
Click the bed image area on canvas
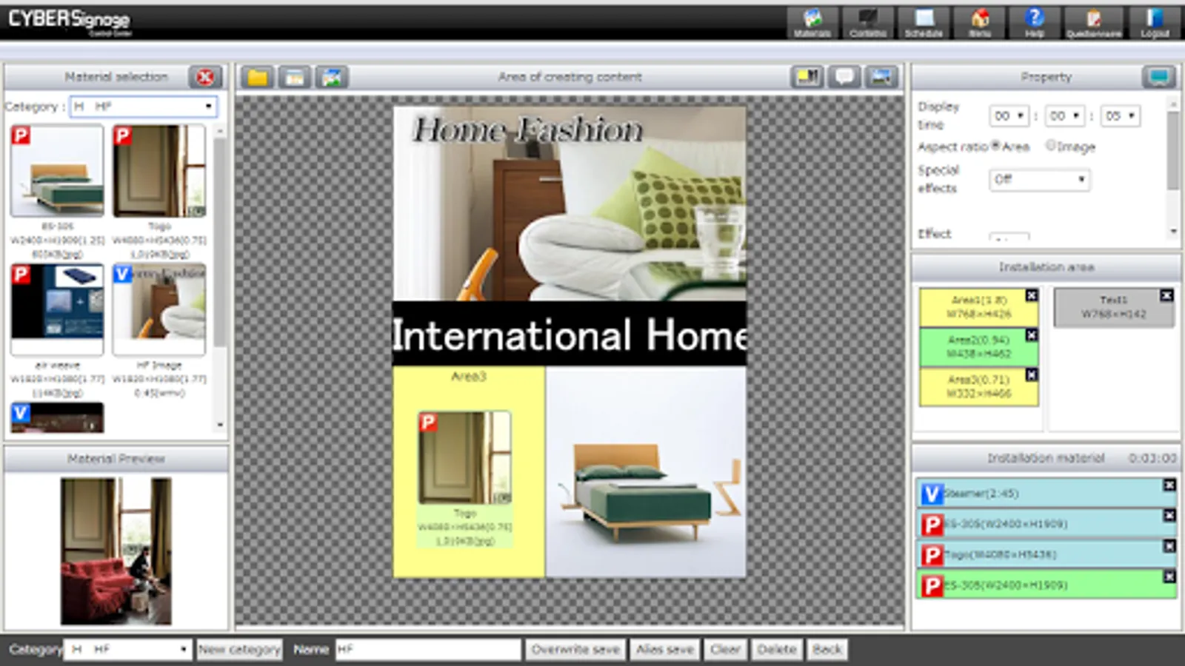click(x=646, y=472)
